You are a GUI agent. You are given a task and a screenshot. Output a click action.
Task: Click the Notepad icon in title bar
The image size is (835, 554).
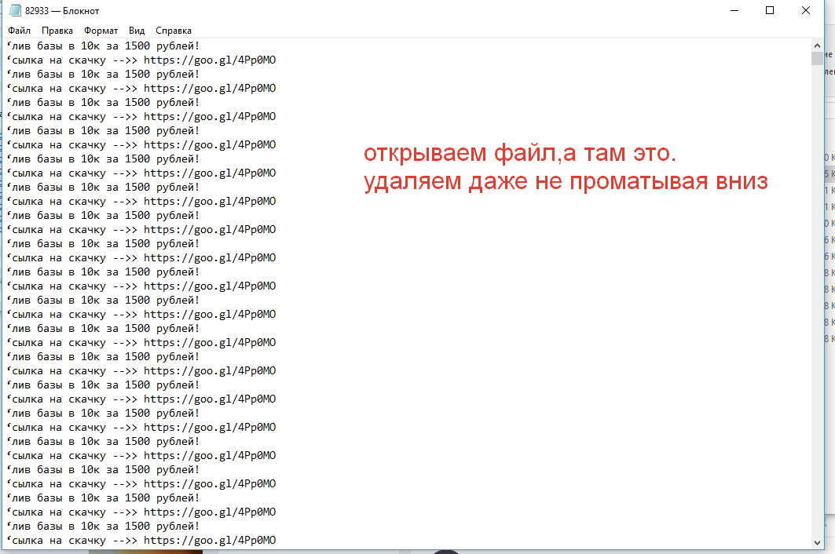(x=14, y=10)
